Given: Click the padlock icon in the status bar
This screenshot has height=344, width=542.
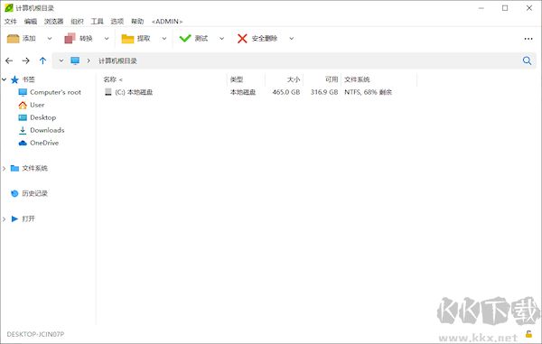Looking at the screenshot, I should [x=528, y=334].
